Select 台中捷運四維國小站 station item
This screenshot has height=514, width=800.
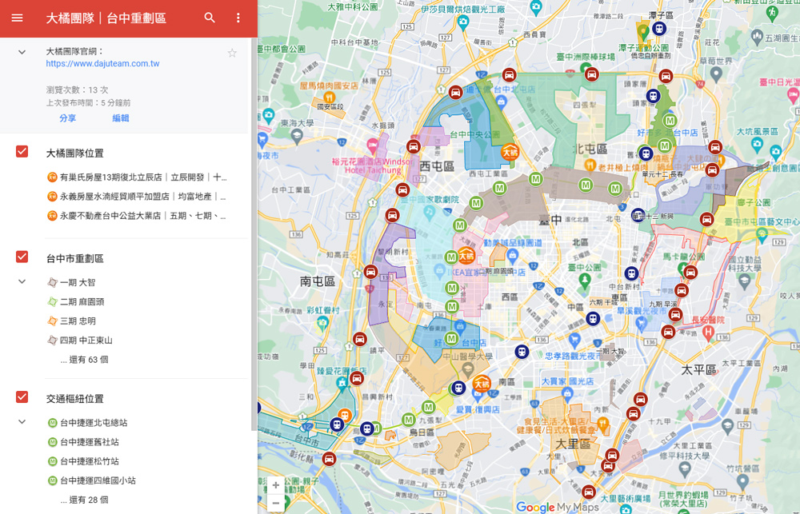coord(91,480)
